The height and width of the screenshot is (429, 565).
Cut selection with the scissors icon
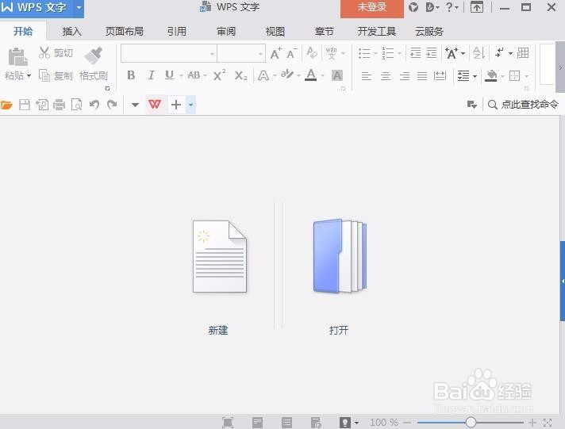point(44,52)
